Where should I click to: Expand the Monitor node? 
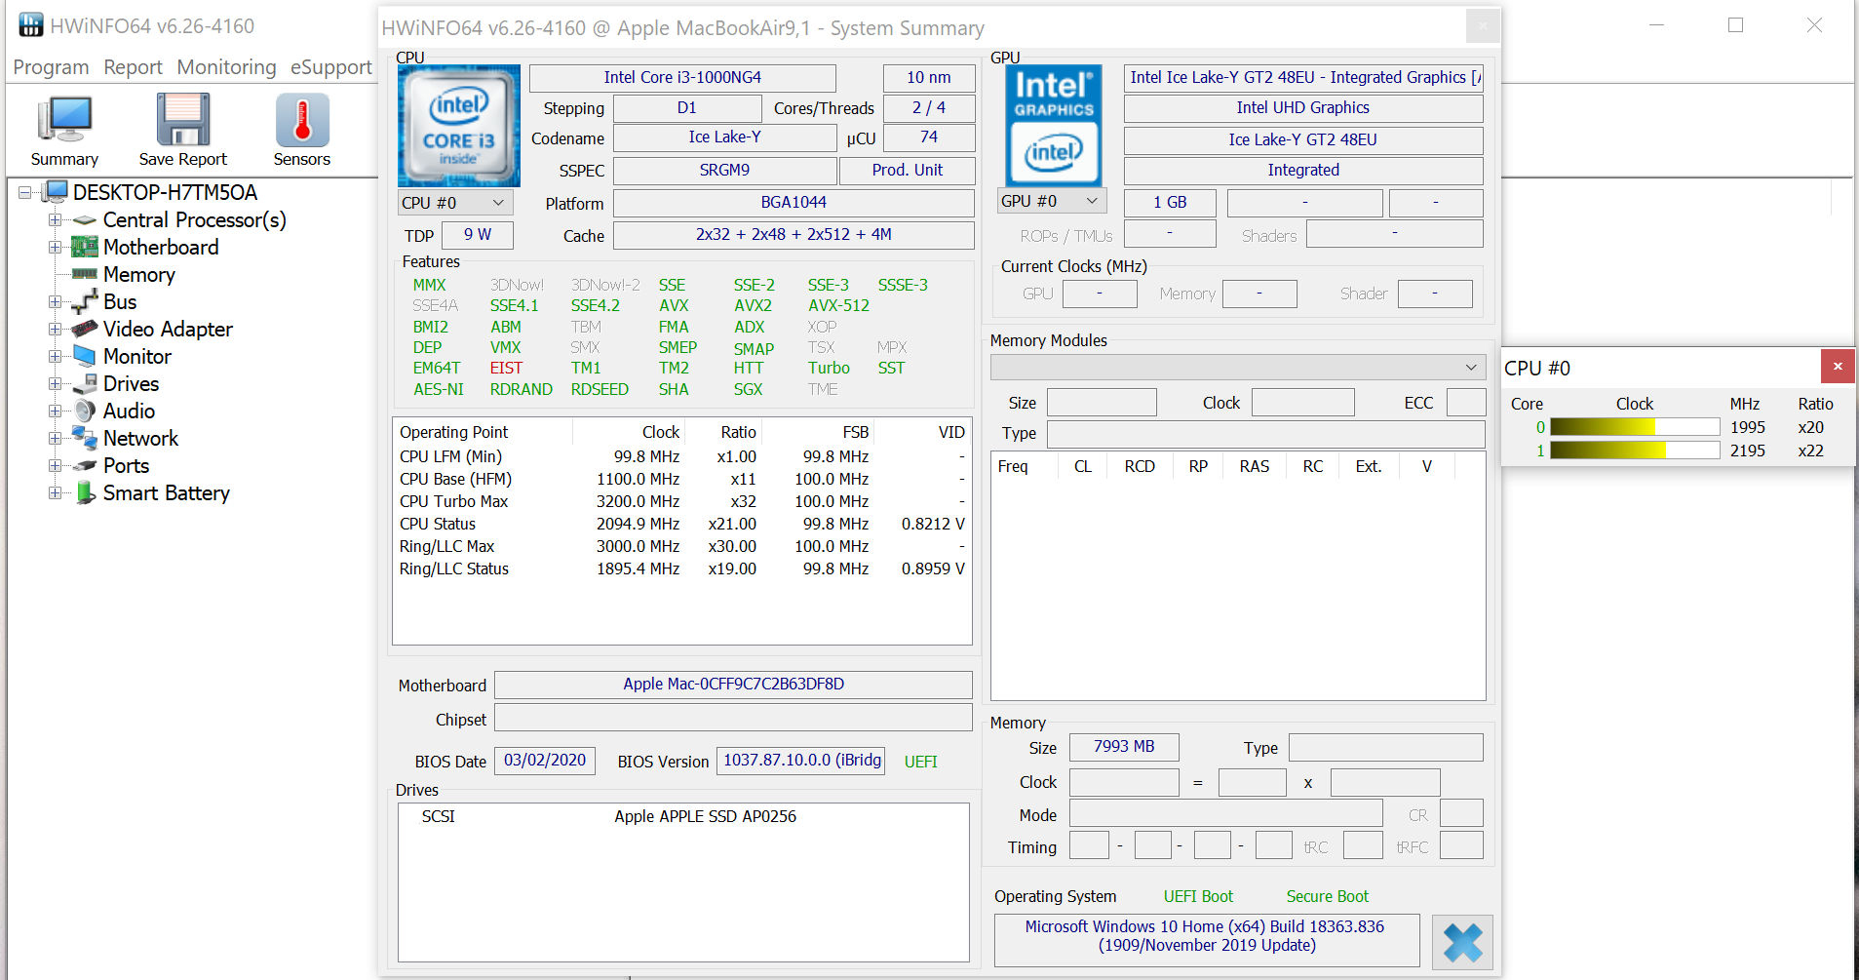[x=56, y=357]
